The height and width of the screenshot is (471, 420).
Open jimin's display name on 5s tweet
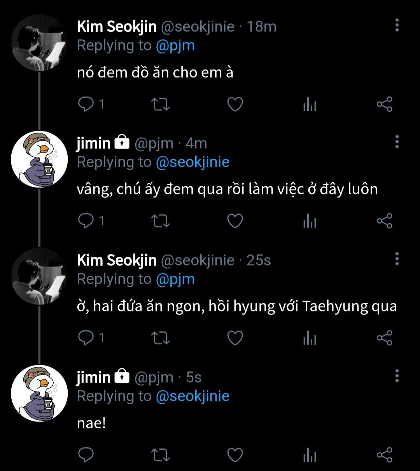pyautogui.click(x=93, y=377)
